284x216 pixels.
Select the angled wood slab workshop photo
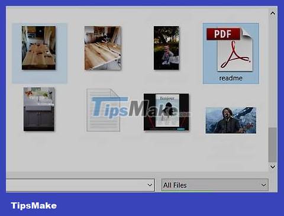(103, 48)
